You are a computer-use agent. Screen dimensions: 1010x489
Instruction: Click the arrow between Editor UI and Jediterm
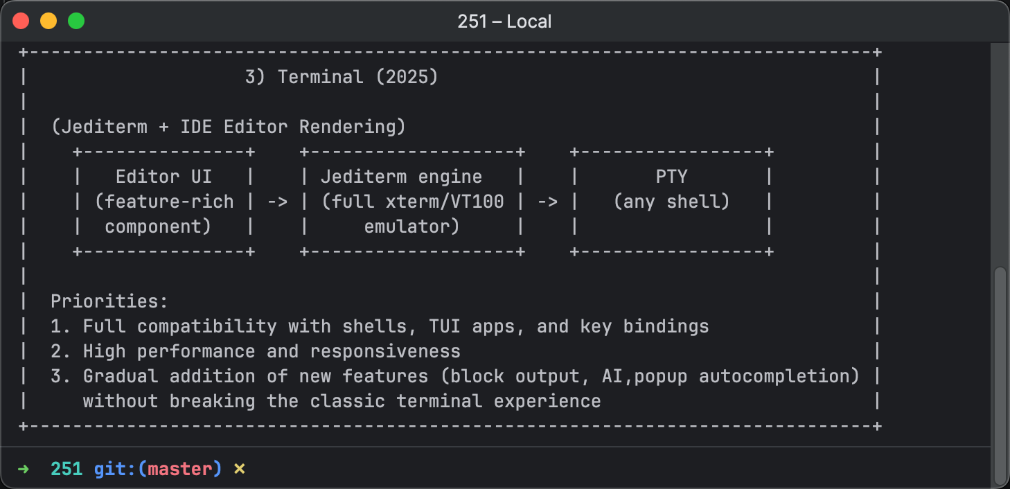[x=278, y=202]
